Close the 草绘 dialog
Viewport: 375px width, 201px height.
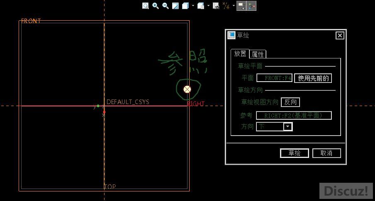(x=340, y=36)
